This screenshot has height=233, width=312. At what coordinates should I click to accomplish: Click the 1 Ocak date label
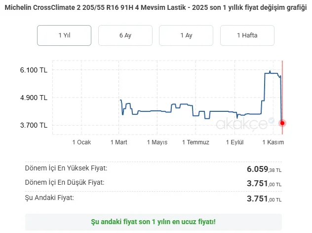81,142
